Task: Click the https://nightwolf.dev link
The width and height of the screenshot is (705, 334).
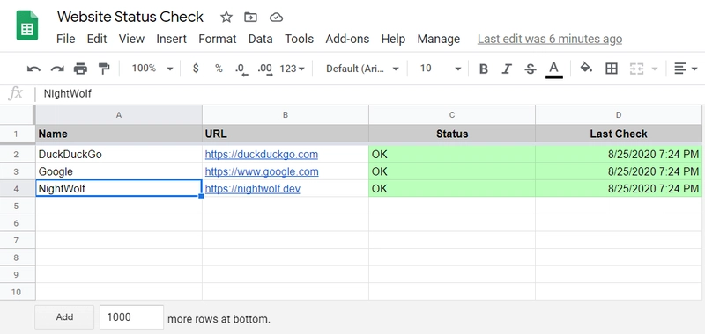Action: click(x=253, y=189)
